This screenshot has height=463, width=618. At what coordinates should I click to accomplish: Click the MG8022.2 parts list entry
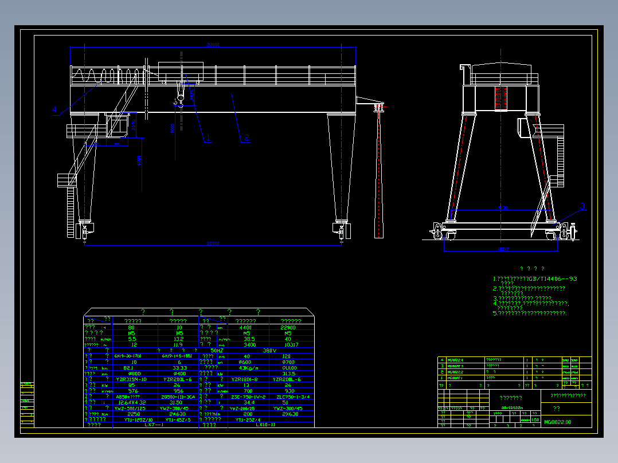(455, 372)
